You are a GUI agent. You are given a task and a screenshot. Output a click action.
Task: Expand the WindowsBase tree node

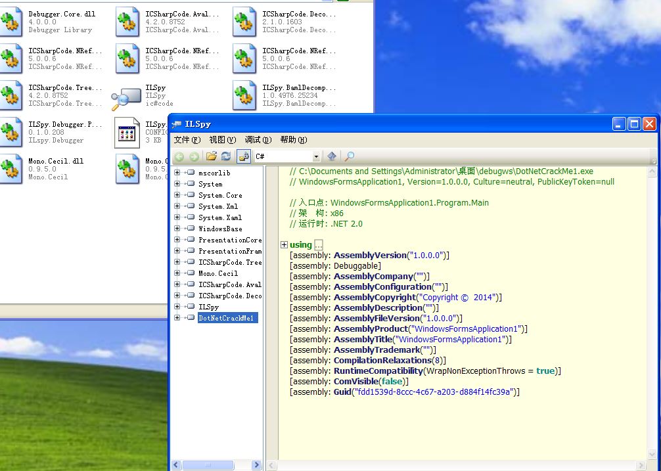177,229
